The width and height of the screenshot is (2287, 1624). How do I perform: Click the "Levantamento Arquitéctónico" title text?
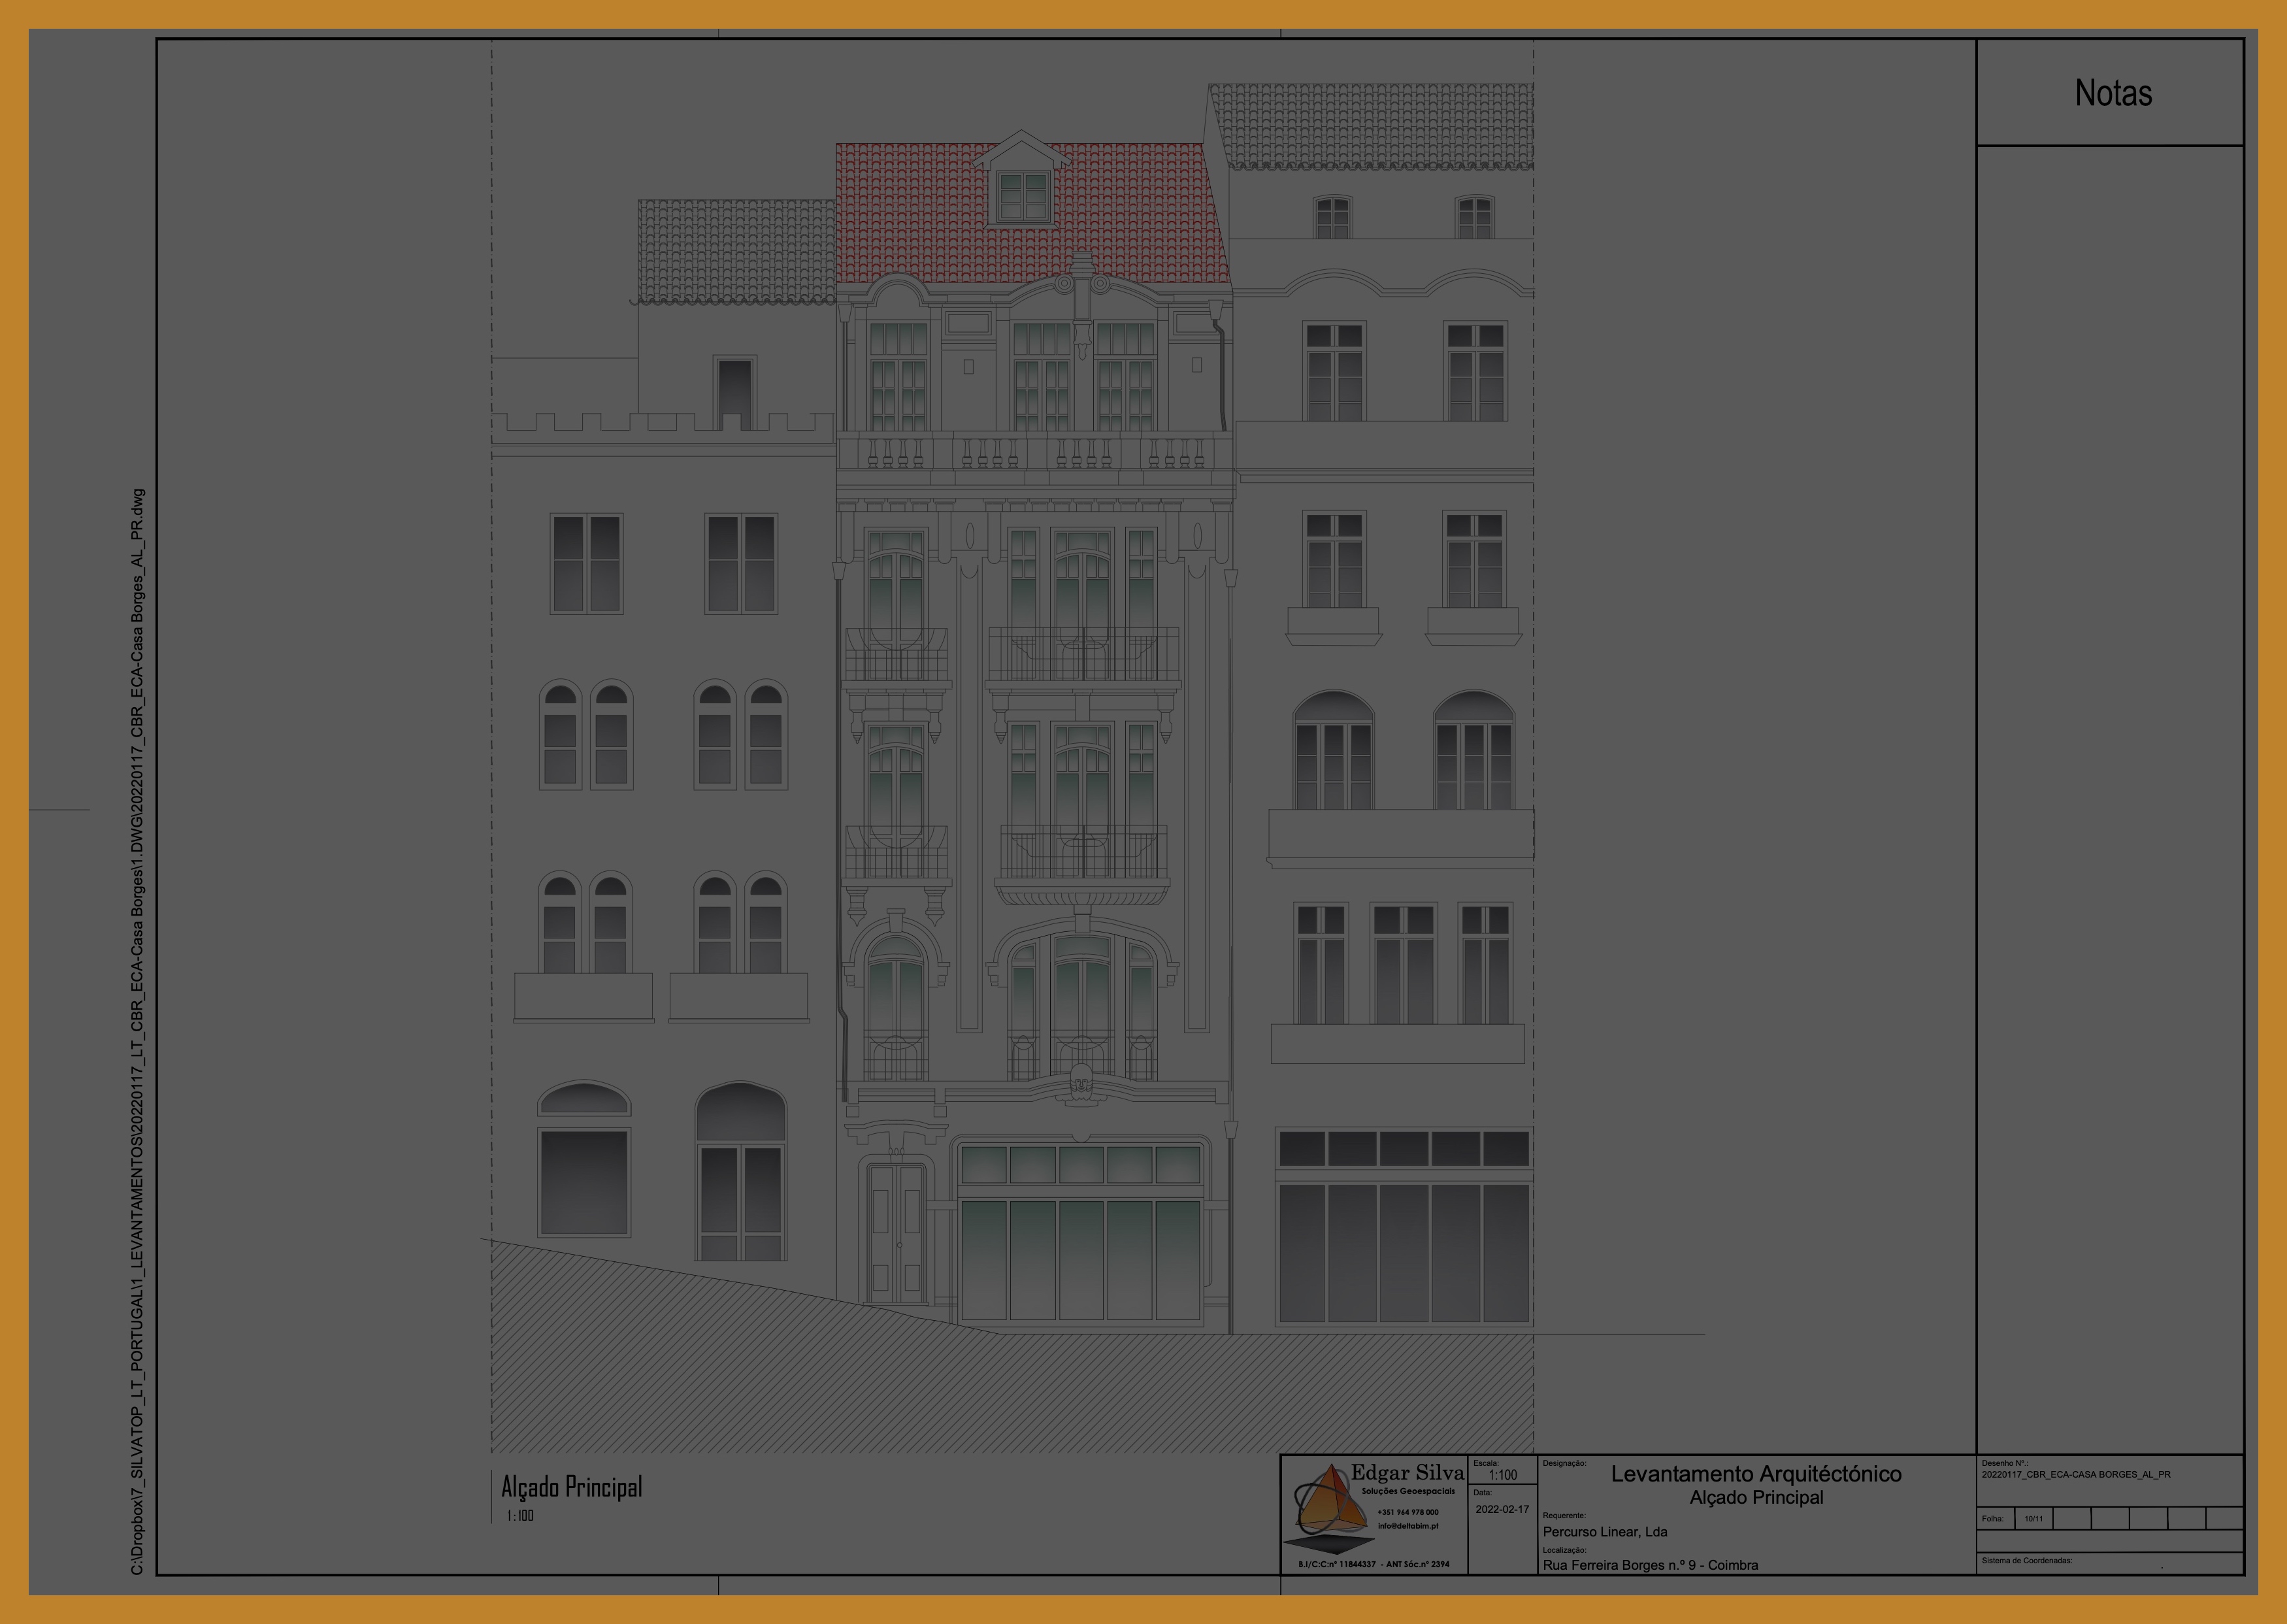[x=1756, y=1473]
